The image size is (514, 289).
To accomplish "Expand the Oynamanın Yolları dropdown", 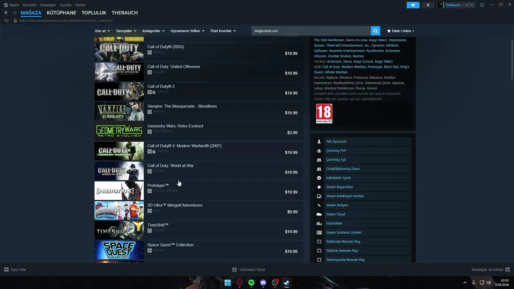I will click(x=188, y=31).
